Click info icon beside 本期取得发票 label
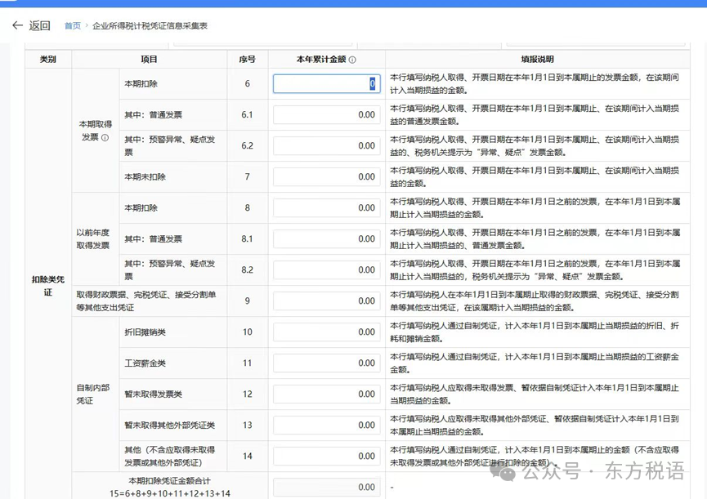The image size is (707, 499). pyautogui.click(x=105, y=137)
